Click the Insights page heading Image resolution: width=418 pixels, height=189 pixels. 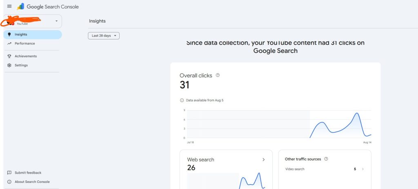point(97,21)
